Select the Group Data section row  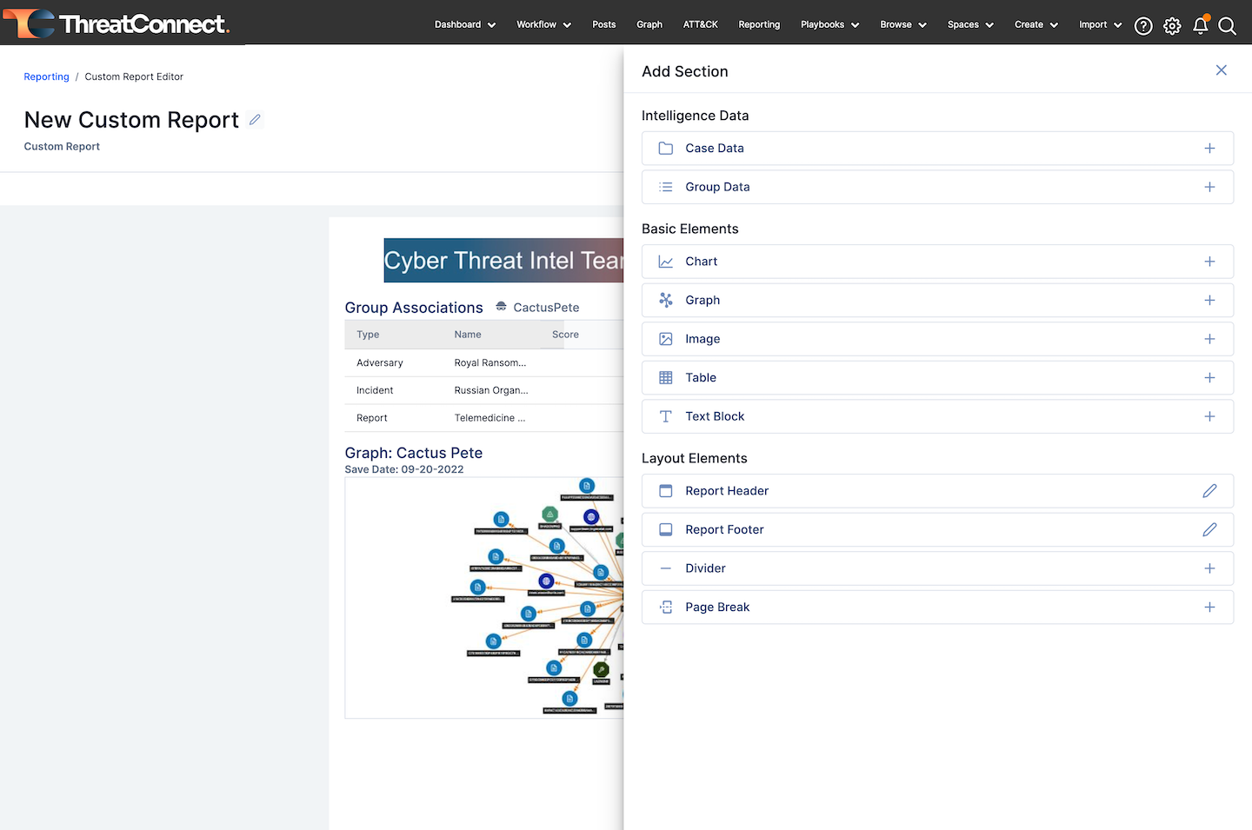[x=937, y=187]
